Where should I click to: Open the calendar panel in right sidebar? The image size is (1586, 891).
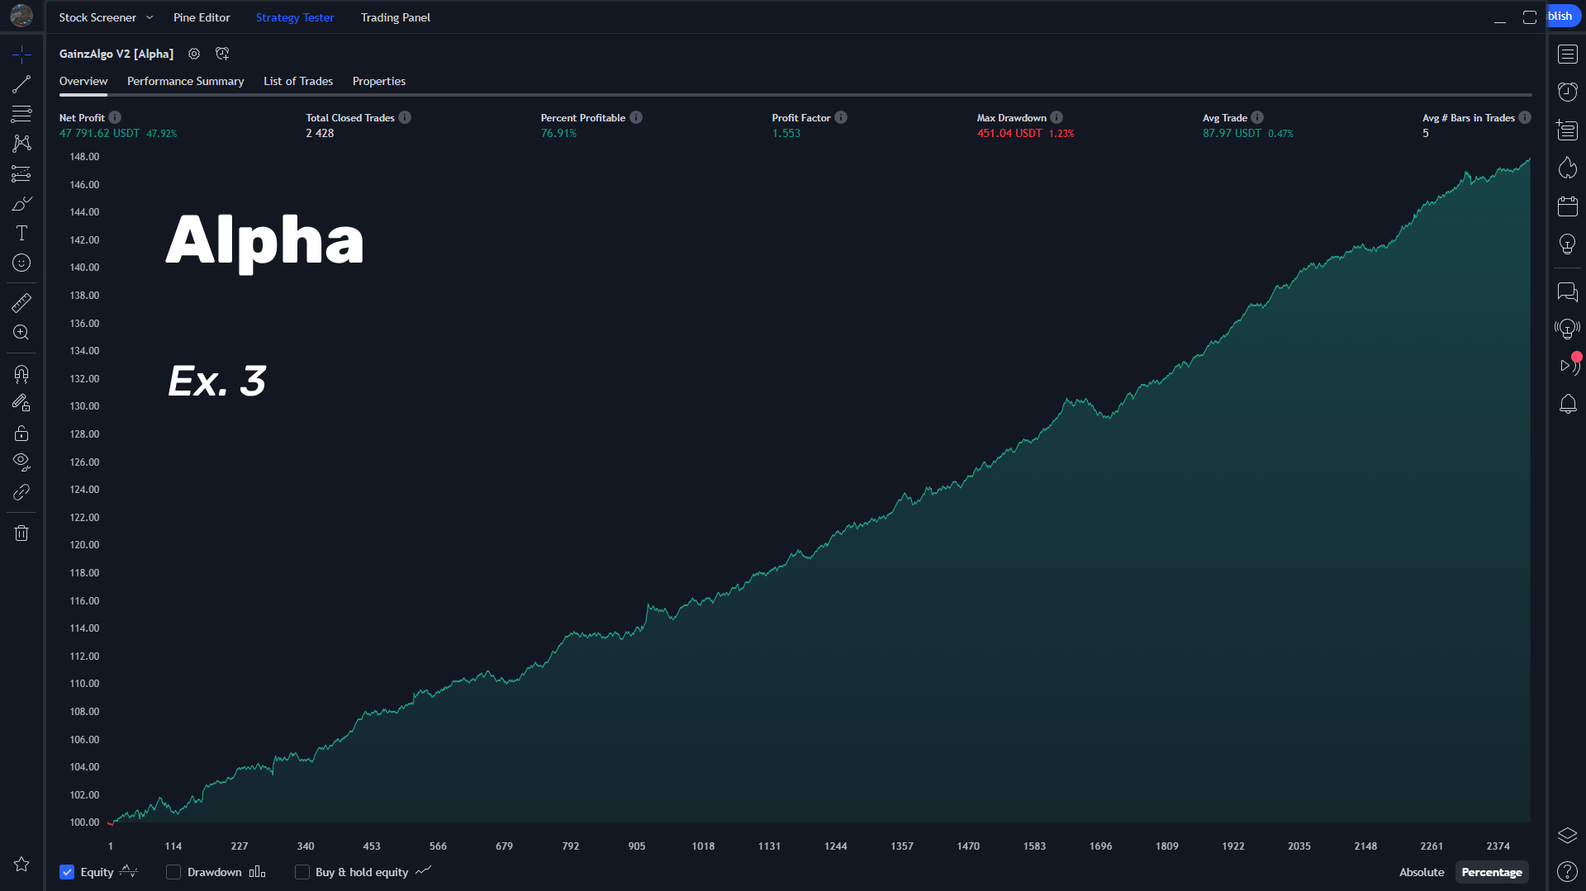[1567, 206]
